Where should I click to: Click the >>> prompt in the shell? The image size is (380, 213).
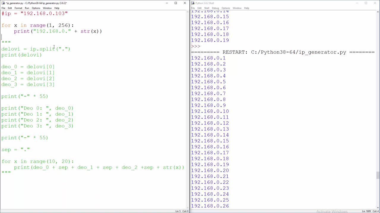click(x=196, y=46)
